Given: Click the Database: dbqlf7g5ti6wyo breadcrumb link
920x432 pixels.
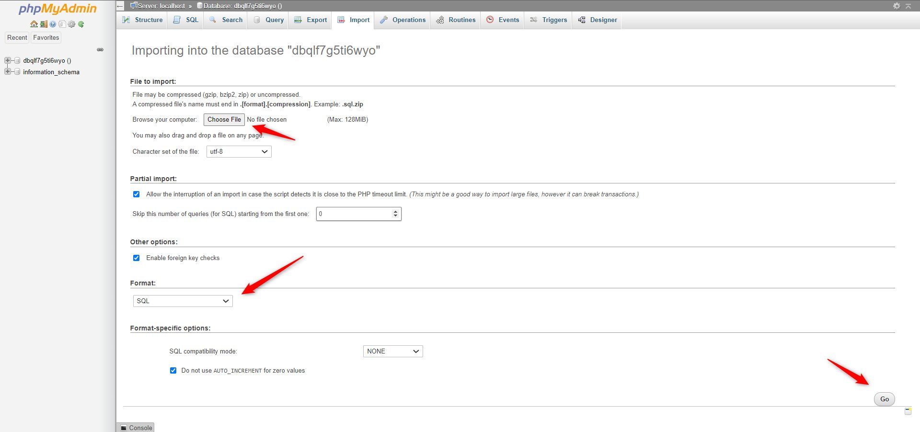Looking at the screenshot, I should click(242, 6).
